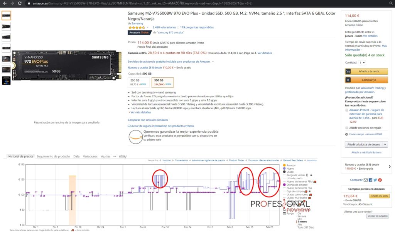
Task: Toggle Nuevo, de terceros FBA series
Action: [x=297, y=188]
